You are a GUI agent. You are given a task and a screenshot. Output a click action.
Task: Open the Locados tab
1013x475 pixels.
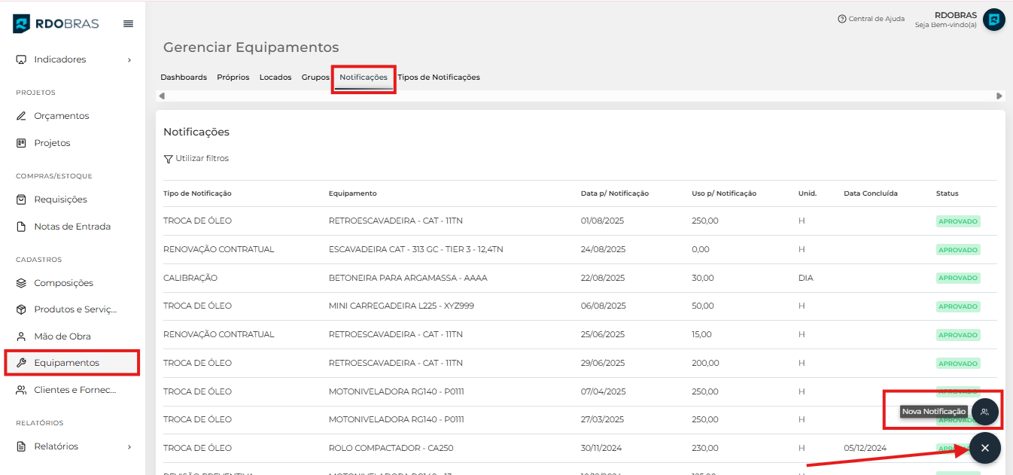(275, 78)
